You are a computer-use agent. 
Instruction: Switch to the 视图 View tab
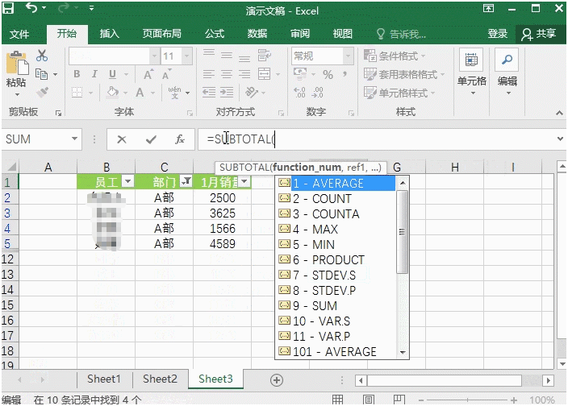[343, 34]
